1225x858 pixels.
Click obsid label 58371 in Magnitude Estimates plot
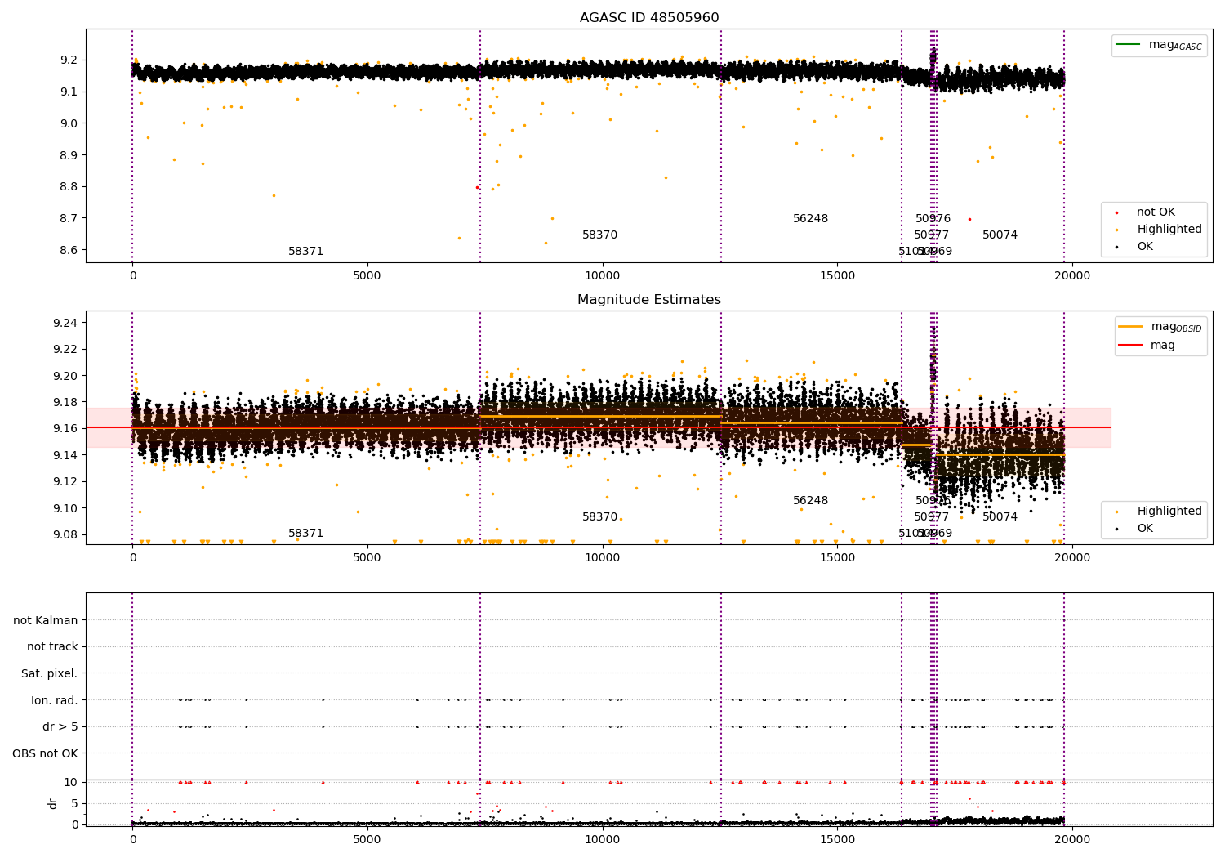coord(305,534)
